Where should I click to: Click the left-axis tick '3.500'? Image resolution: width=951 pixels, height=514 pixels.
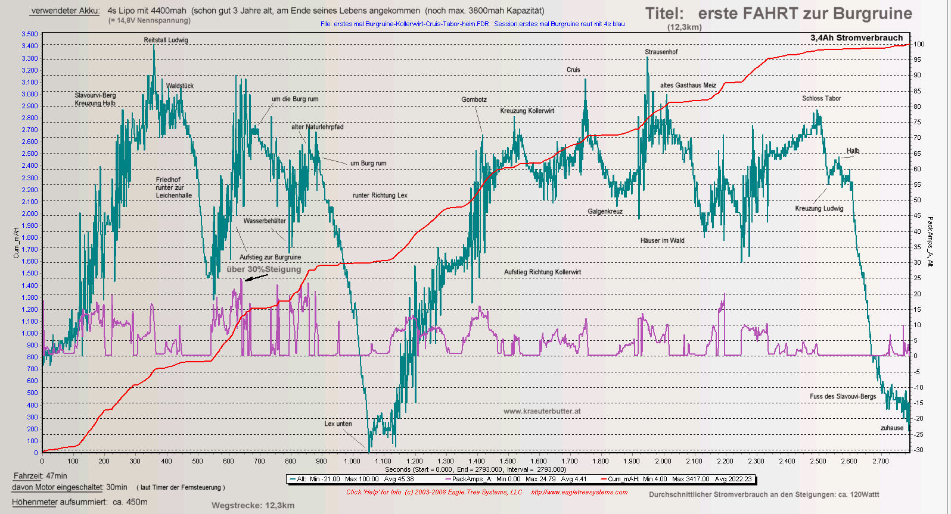coord(29,34)
